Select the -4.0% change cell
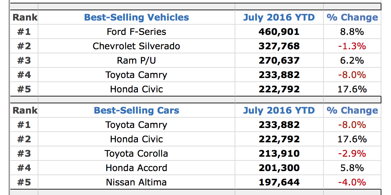Screen dimensions: 391x195 [352, 182]
